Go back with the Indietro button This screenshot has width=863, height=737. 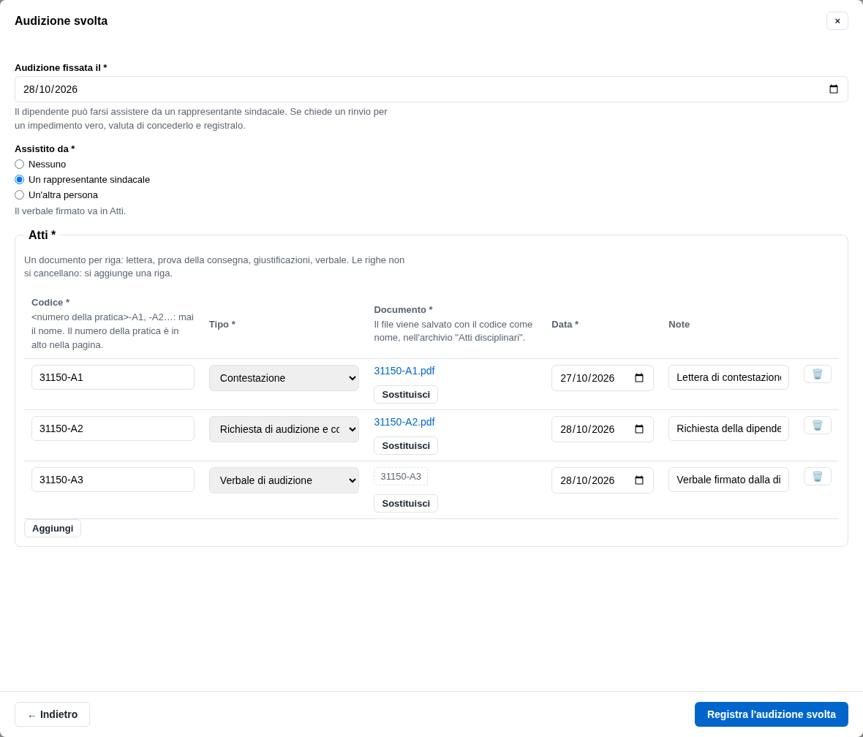52,714
